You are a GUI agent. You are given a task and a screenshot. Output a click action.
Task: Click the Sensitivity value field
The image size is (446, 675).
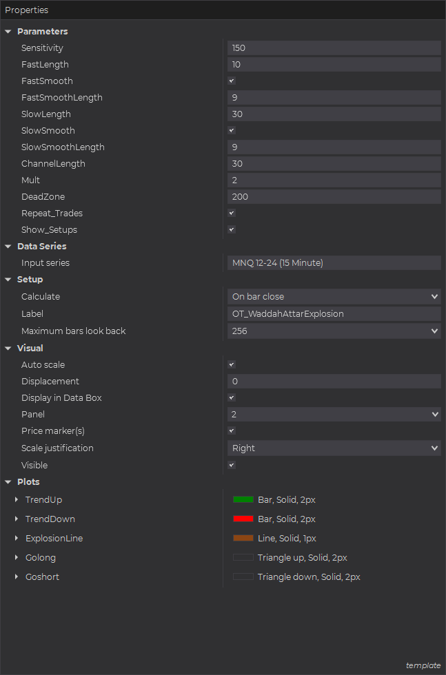(334, 48)
